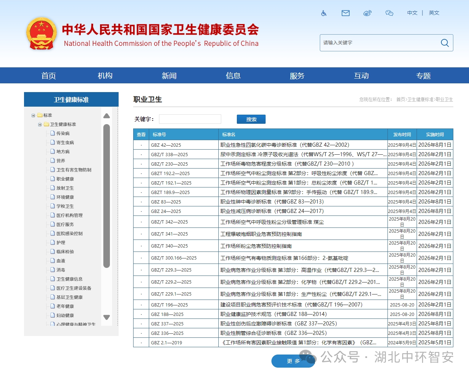Open standard GBZ 42—2025 row title
Viewport: 469px width, 376px height.
(x=285, y=145)
